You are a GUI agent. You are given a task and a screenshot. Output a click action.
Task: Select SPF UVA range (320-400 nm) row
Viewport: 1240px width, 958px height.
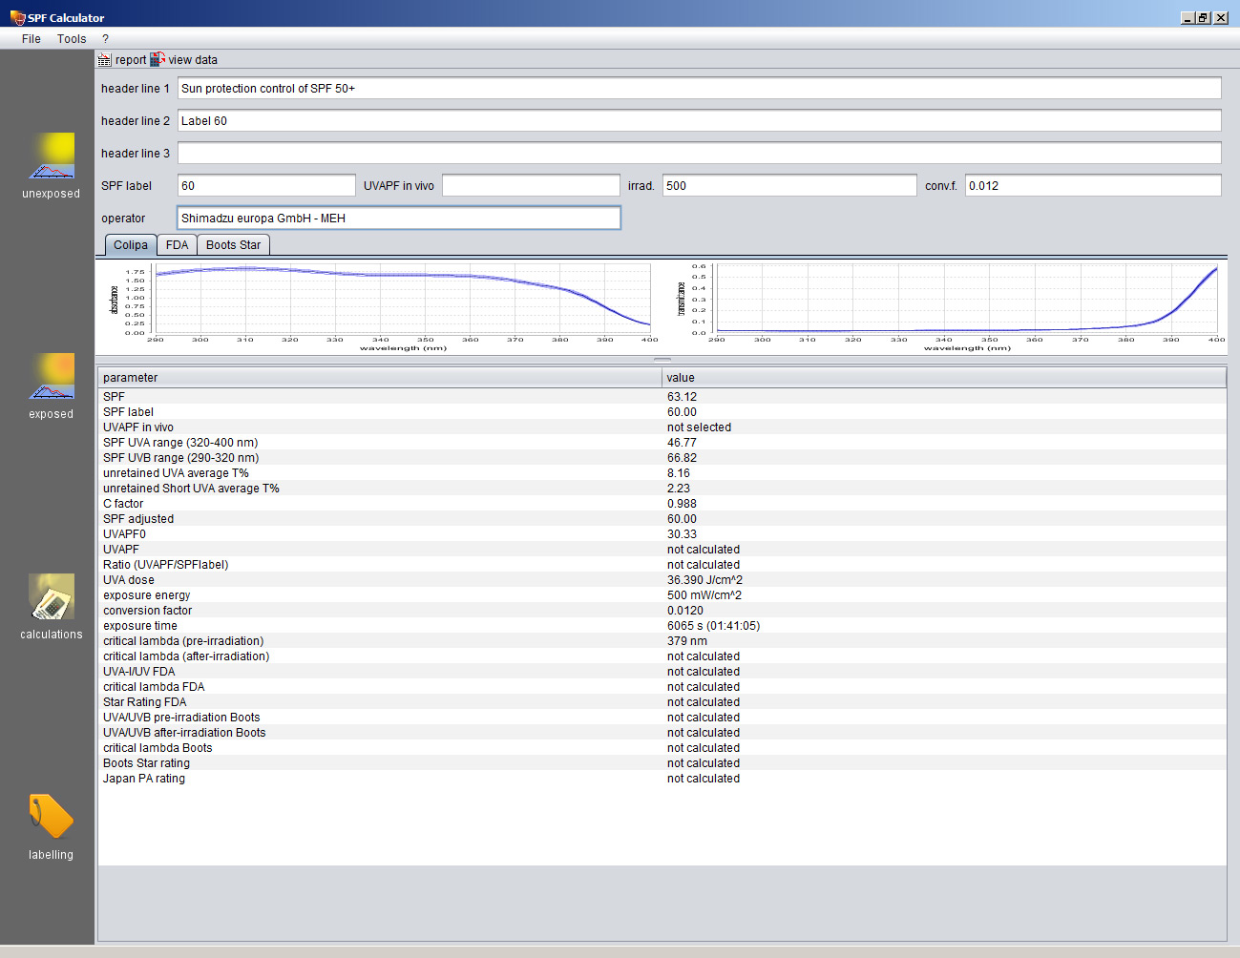pyautogui.click(x=662, y=443)
